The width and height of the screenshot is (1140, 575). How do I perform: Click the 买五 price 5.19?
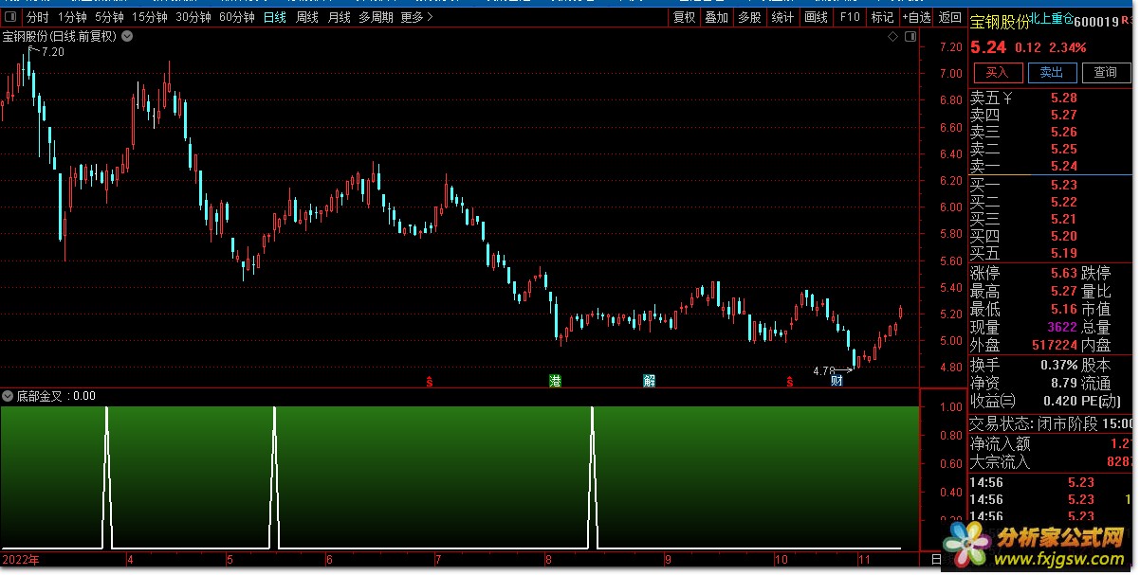[x=1064, y=253]
